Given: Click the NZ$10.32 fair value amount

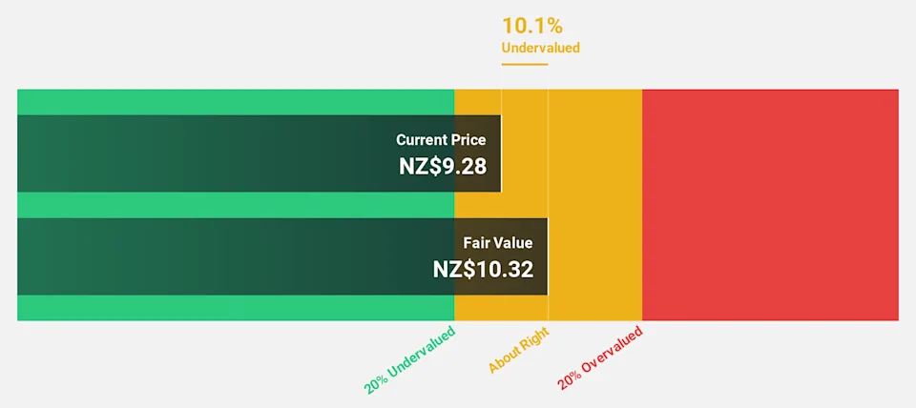Looking at the screenshot, I should coord(483,269).
